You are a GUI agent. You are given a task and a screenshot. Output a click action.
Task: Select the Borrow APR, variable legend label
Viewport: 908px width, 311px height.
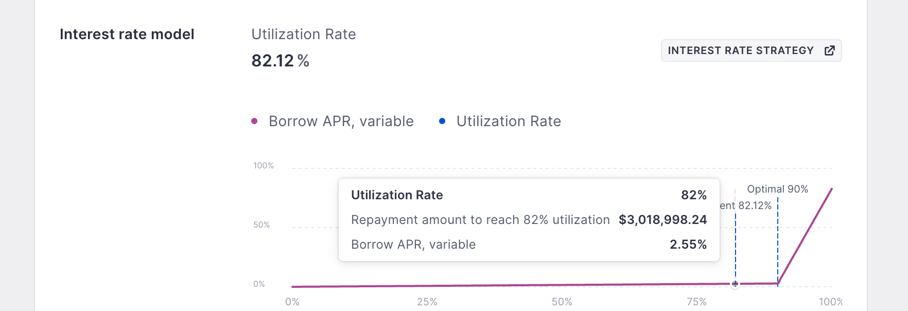point(341,121)
